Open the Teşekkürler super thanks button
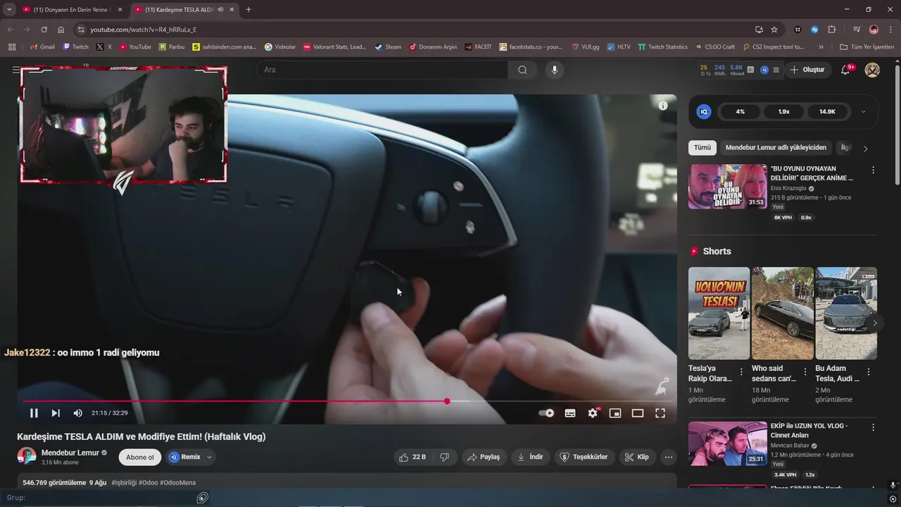Screen dimensions: 901x507 584,457
